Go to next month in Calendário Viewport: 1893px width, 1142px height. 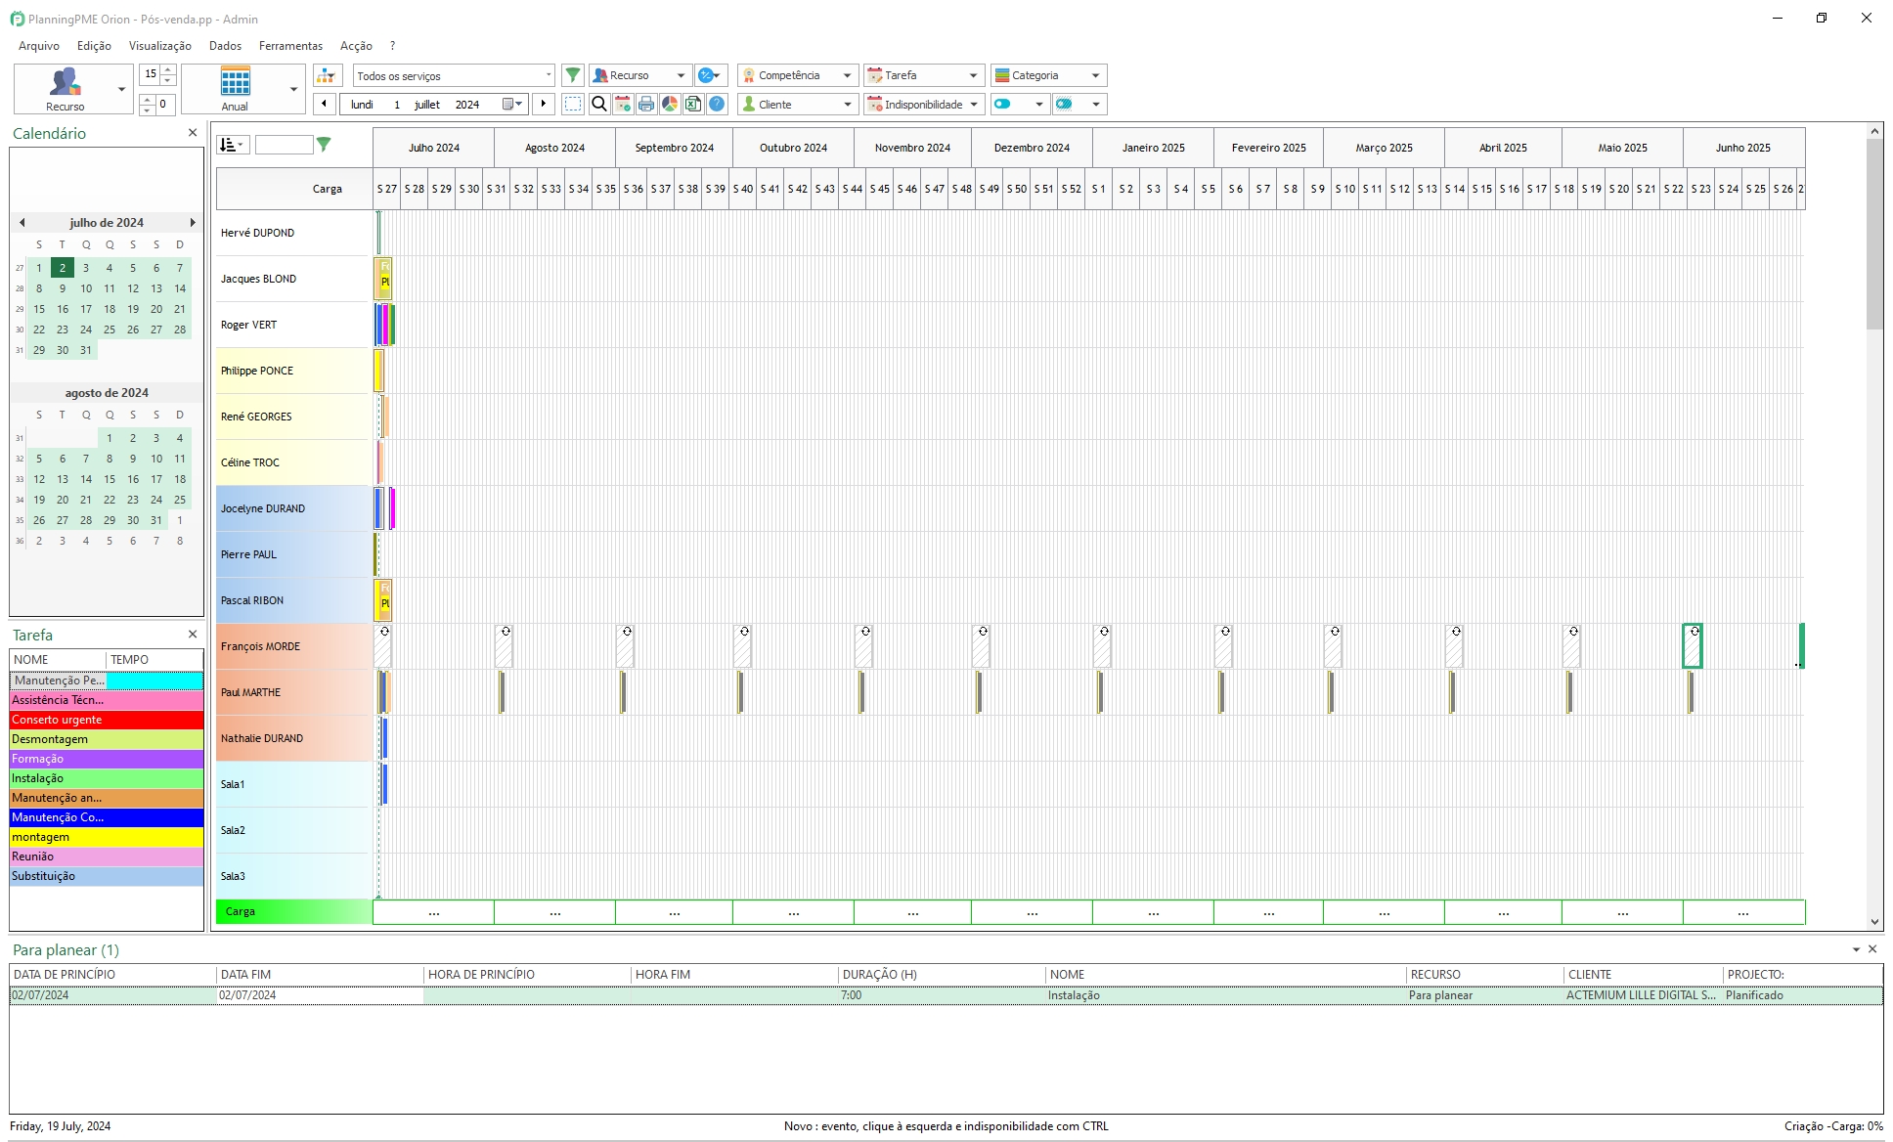pyautogui.click(x=193, y=223)
